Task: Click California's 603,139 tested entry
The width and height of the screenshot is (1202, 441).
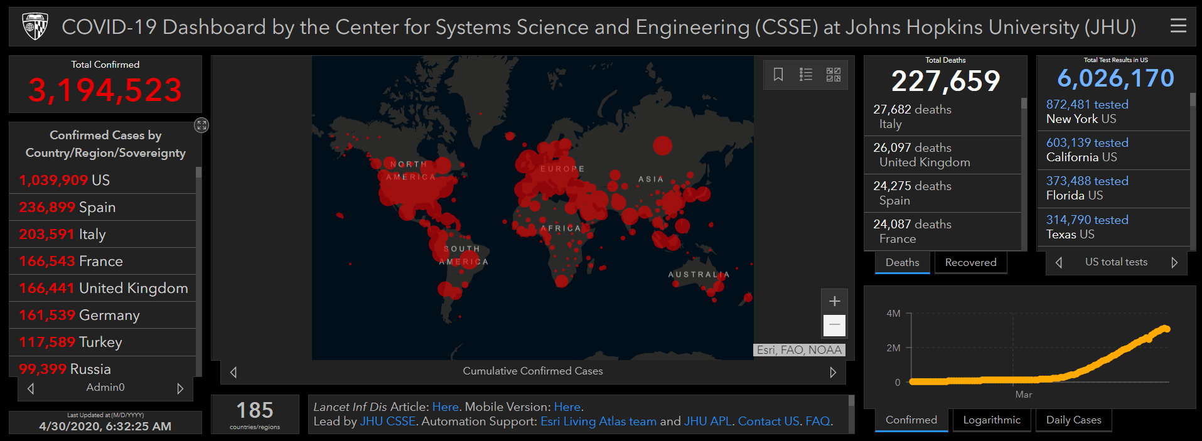Action: pyautogui.click(x=1113, y=150)
